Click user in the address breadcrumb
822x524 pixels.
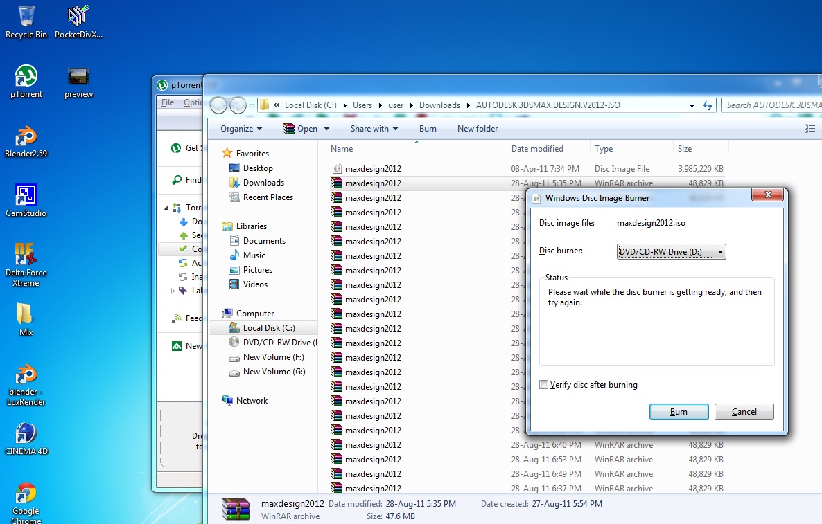[x=396, y=105]
